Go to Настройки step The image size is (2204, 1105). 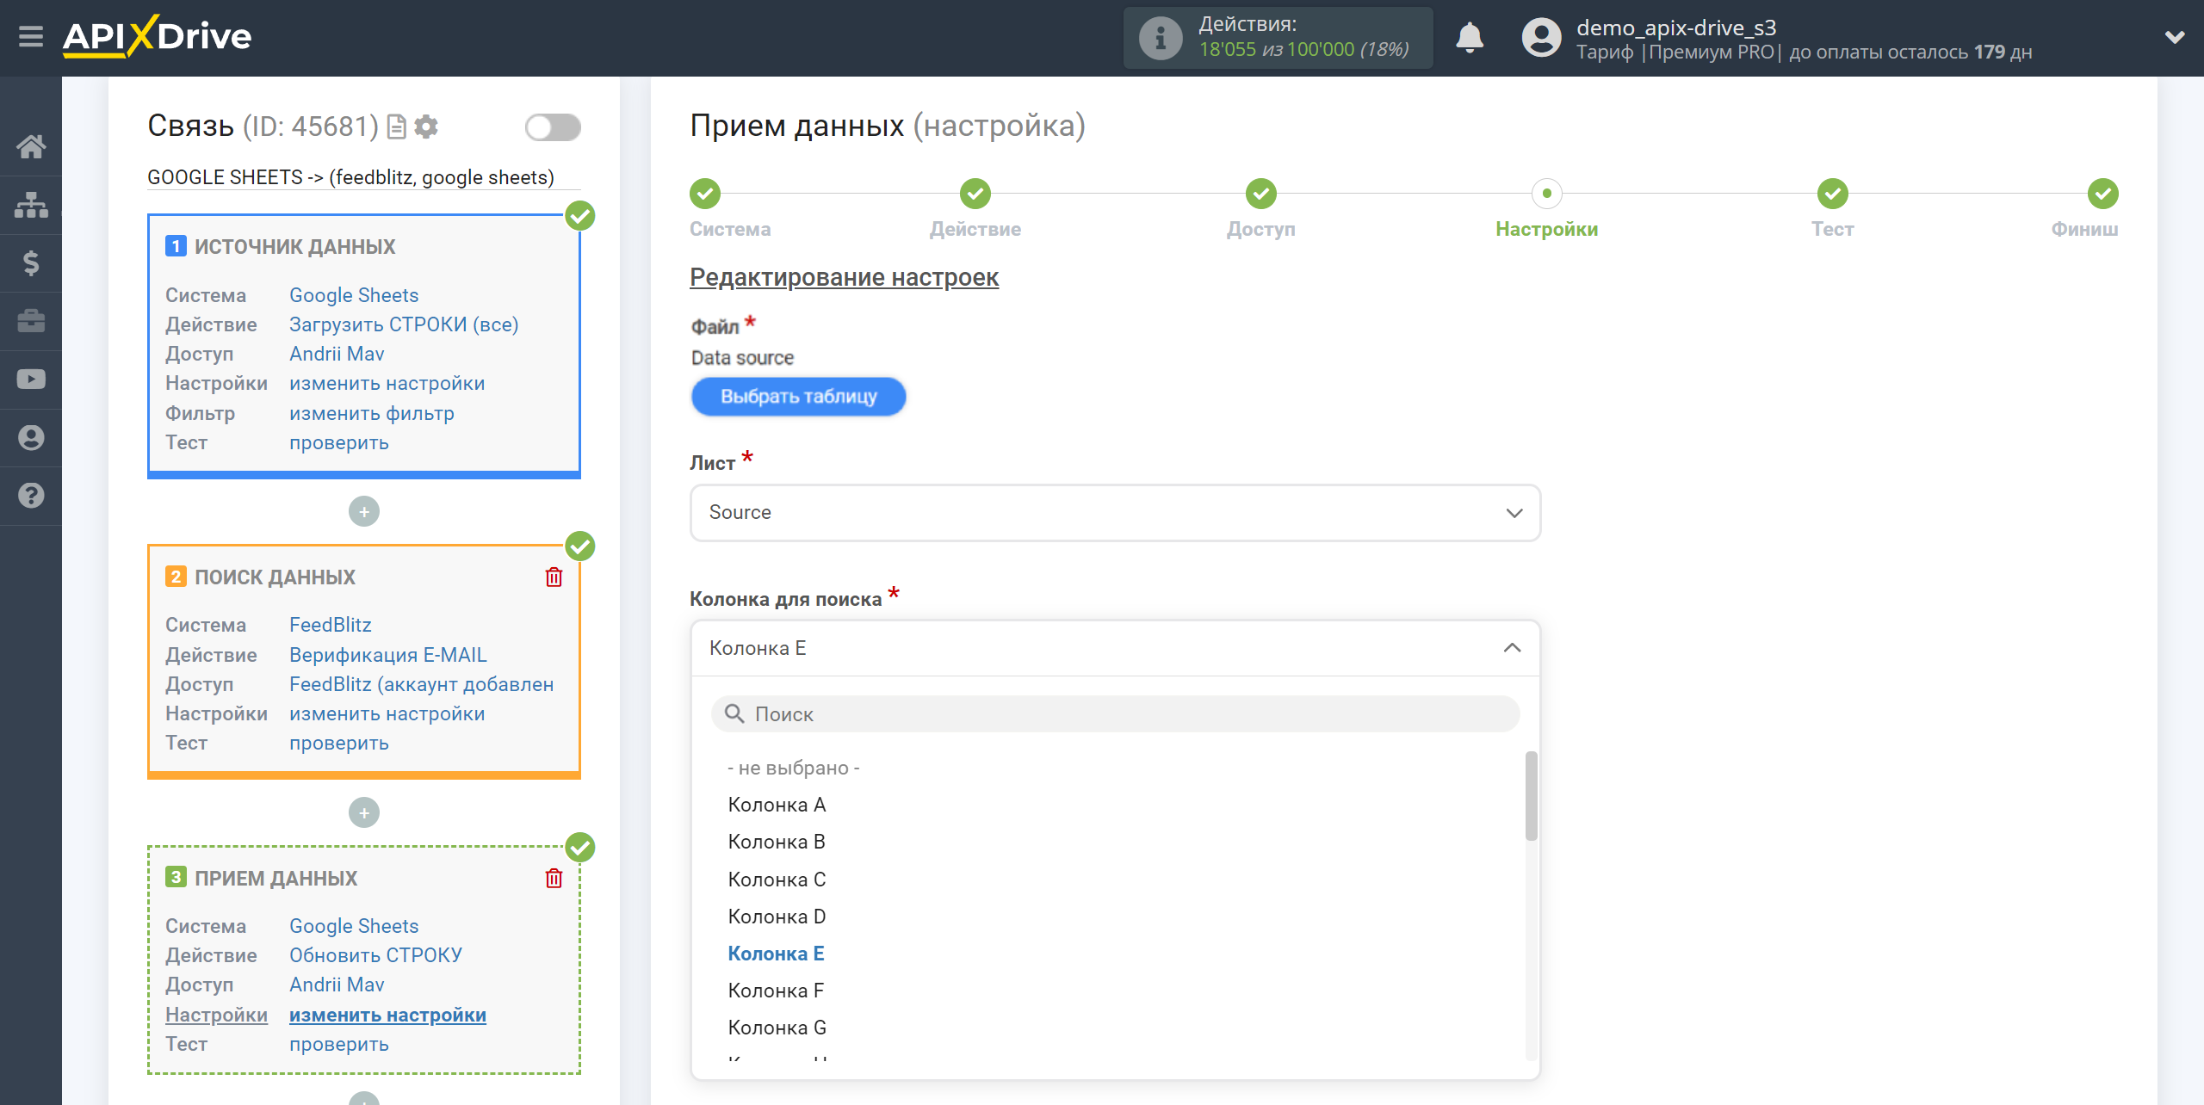click(x=1547, y=194)
